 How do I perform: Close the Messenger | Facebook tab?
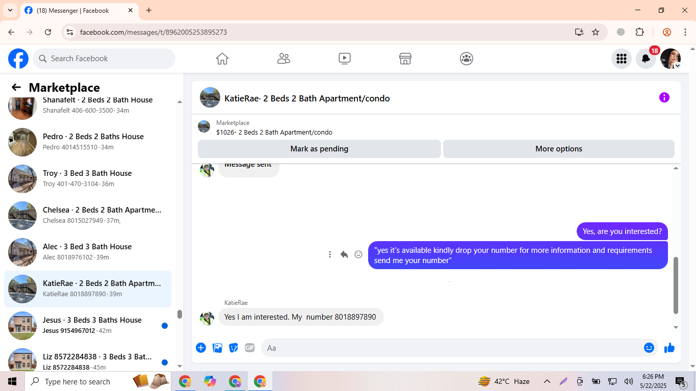131,10
